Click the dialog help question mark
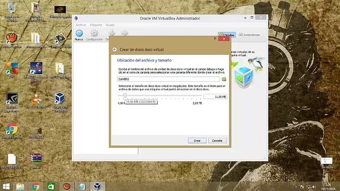The image size is (340, 191). point(215,39)
